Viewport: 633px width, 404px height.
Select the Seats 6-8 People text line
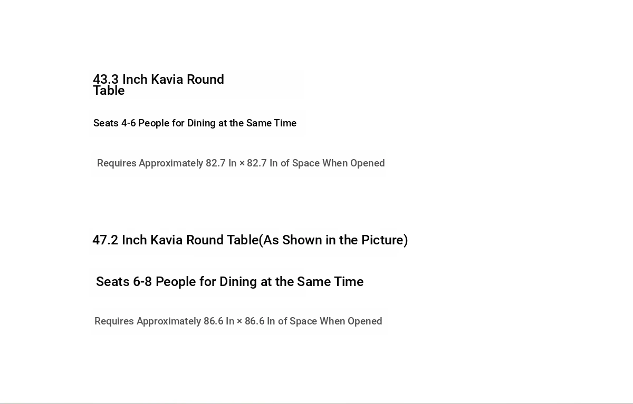229,282
